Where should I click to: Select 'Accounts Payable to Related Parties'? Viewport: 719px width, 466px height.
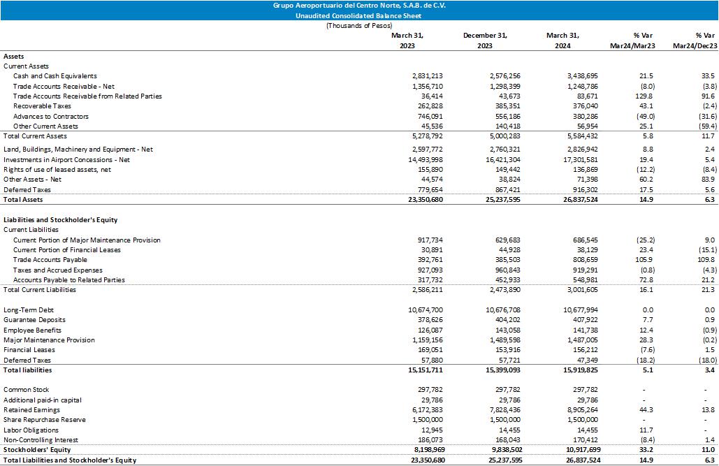click(69, 279)
